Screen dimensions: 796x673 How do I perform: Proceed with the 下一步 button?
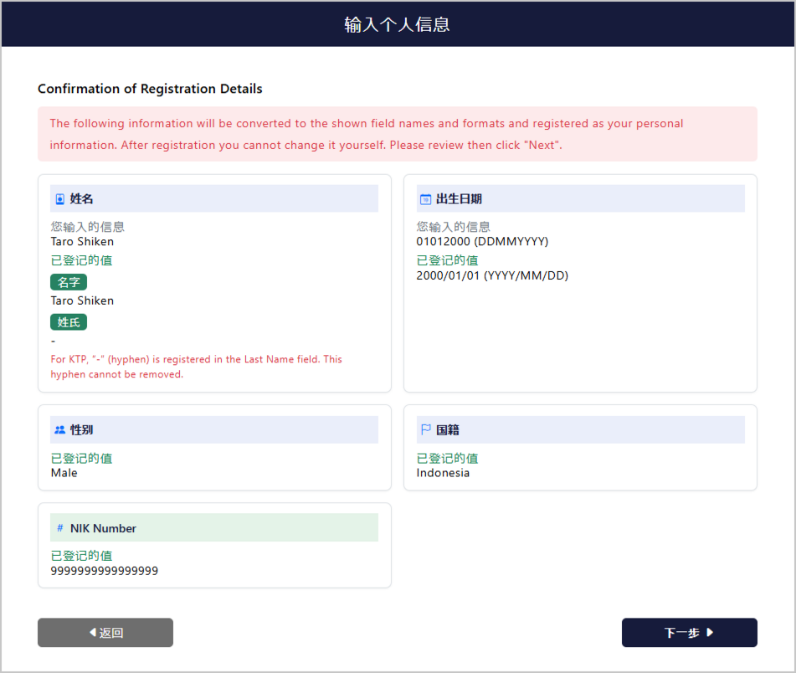coord(690,632)
